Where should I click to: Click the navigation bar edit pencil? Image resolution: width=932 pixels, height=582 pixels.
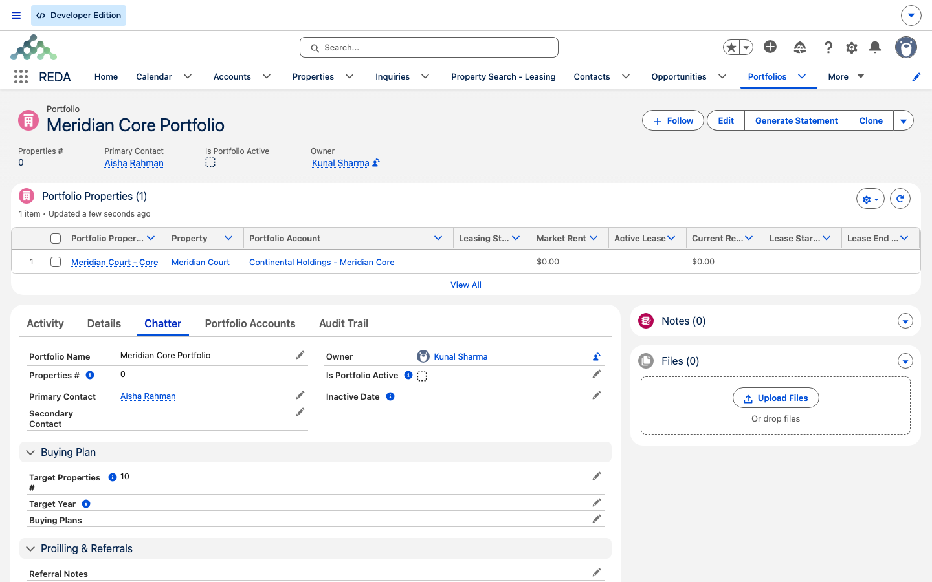pyautogui.click(x=916, y=77)
